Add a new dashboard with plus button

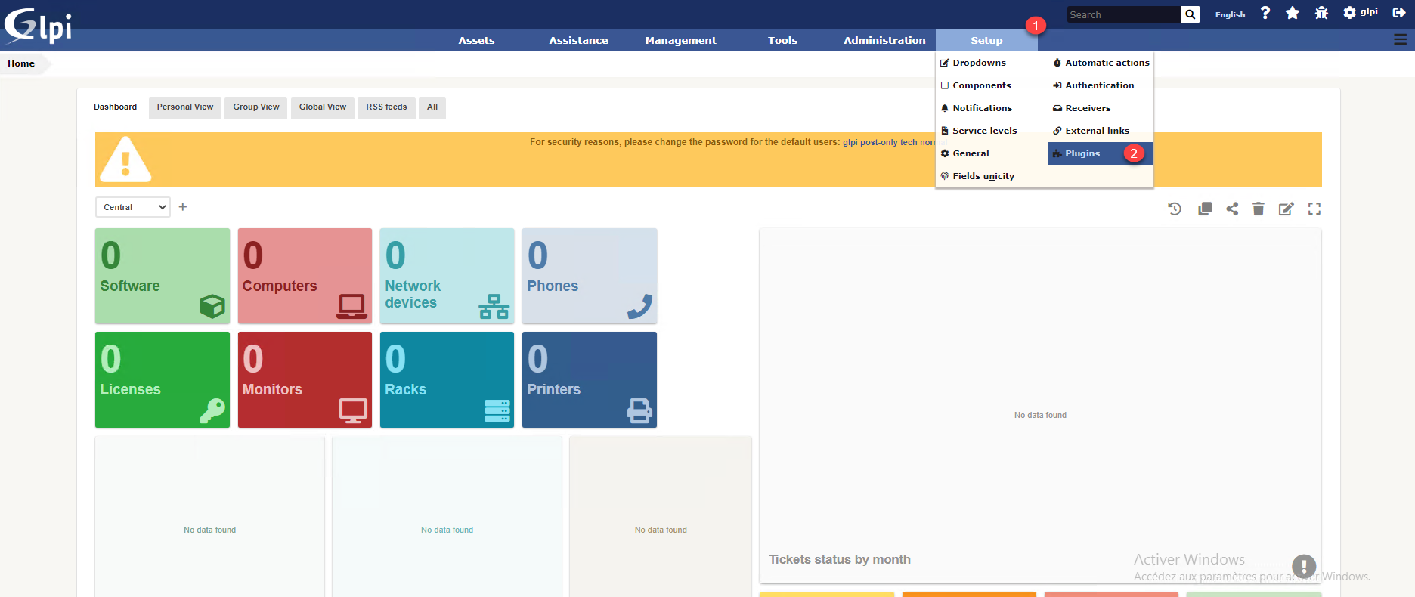tap(183, 207)
